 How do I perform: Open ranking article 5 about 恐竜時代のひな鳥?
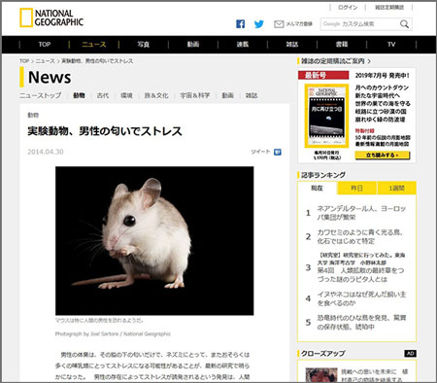[361, 323]
